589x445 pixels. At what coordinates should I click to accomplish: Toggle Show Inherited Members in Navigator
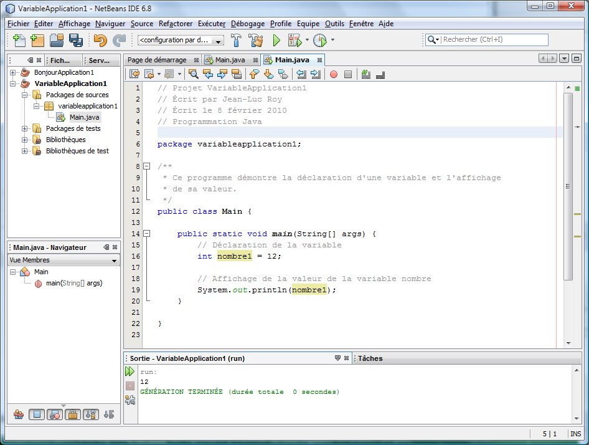click(19, 414)
